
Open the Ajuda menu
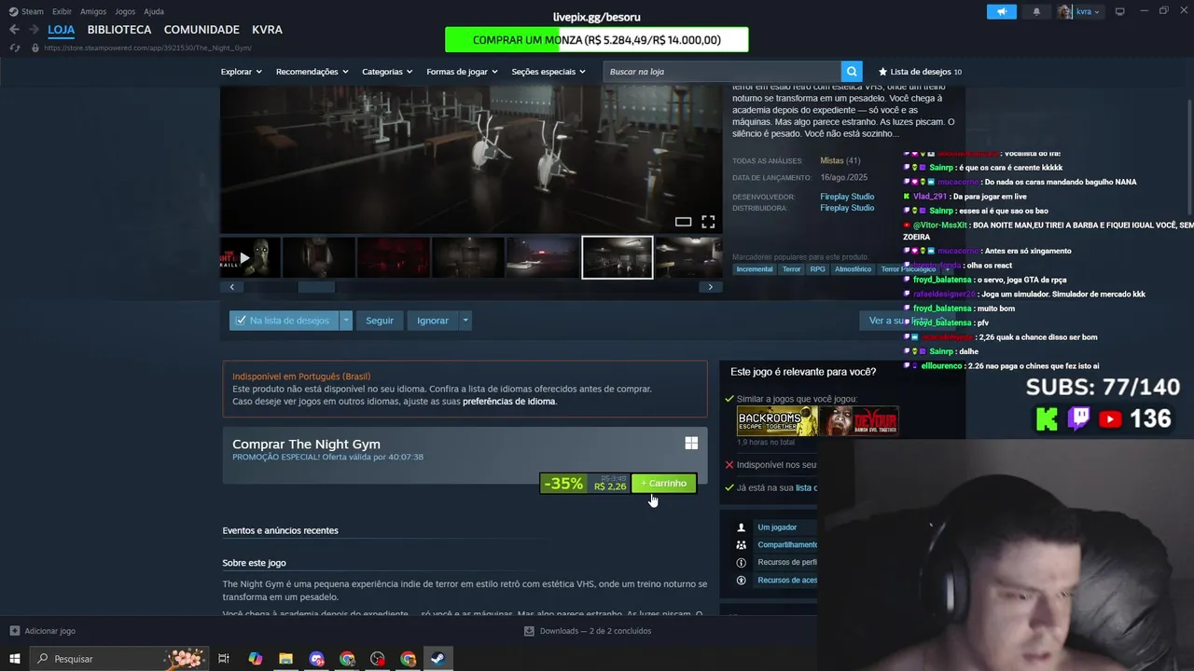(154, 11)
